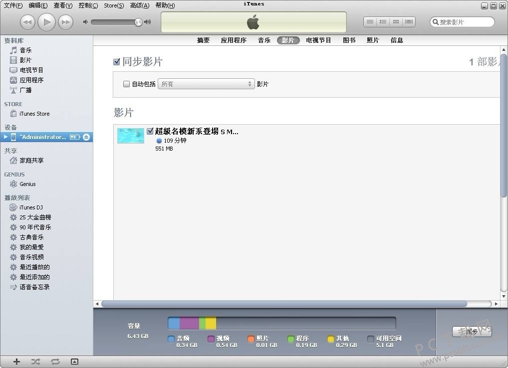This screenshot has height=368, width=508.
Task: Click the device battery icon
Action: 75,137
